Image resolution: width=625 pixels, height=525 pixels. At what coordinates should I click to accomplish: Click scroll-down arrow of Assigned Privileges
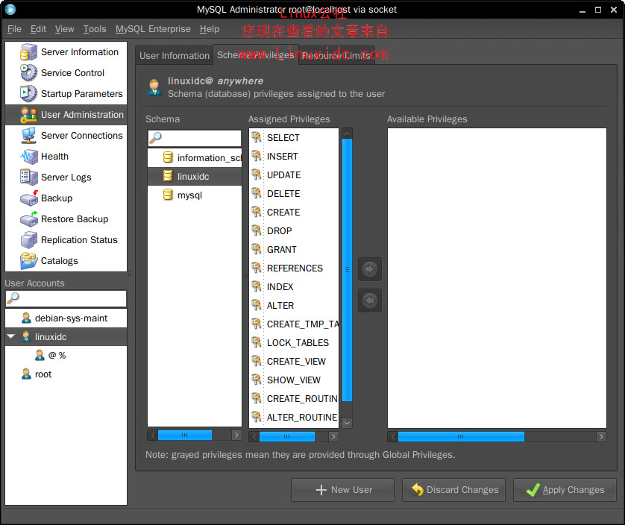tap(347, 423)
